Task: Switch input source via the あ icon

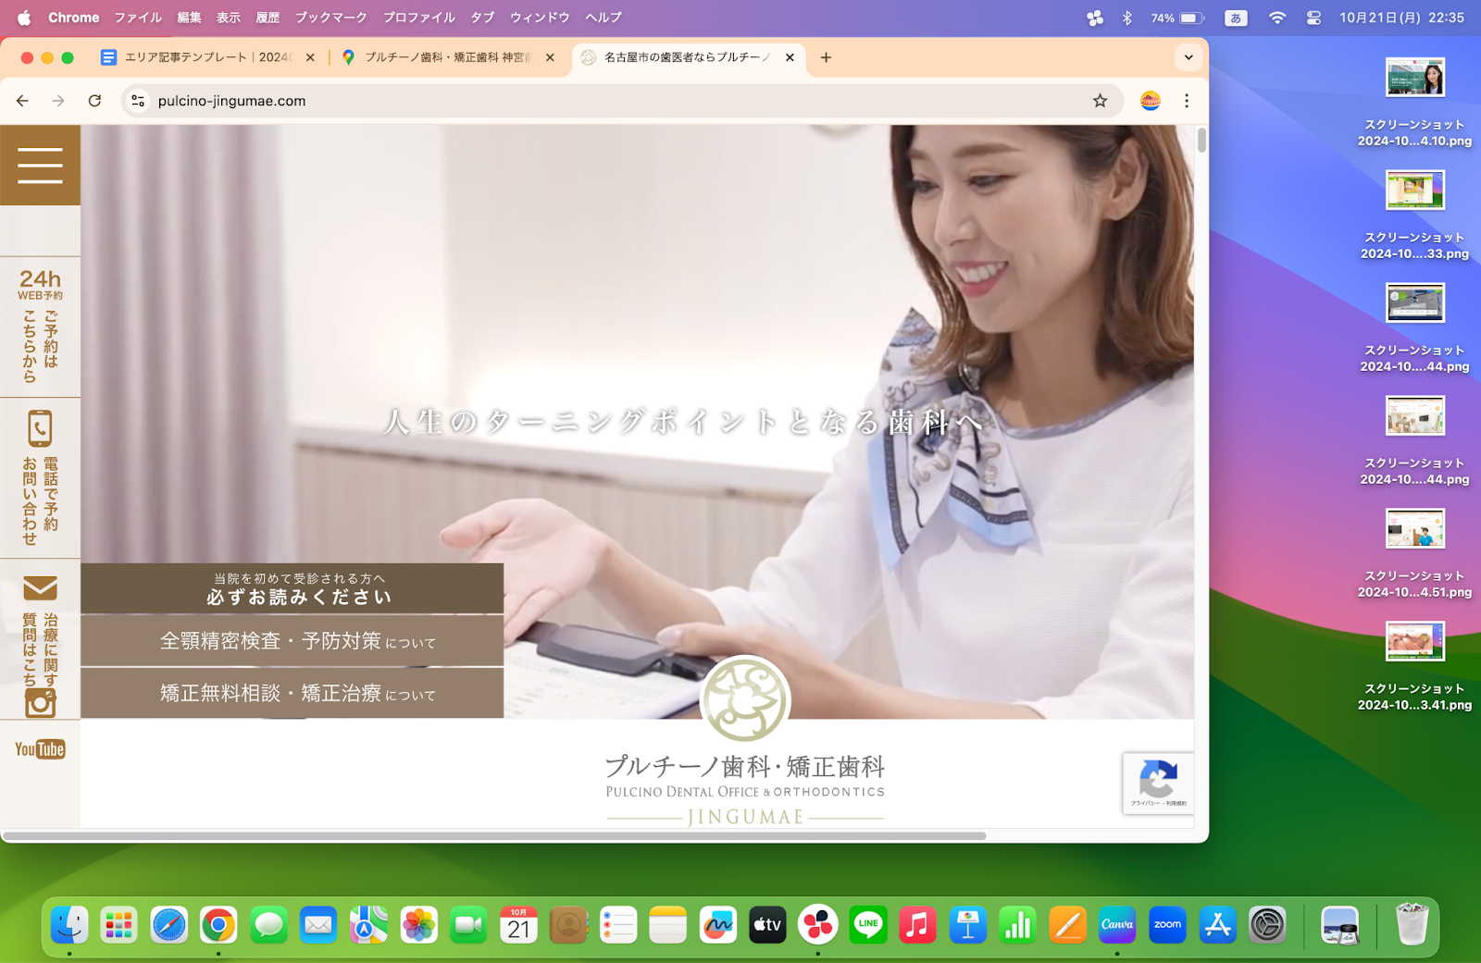Action: tap(1236, 18)
